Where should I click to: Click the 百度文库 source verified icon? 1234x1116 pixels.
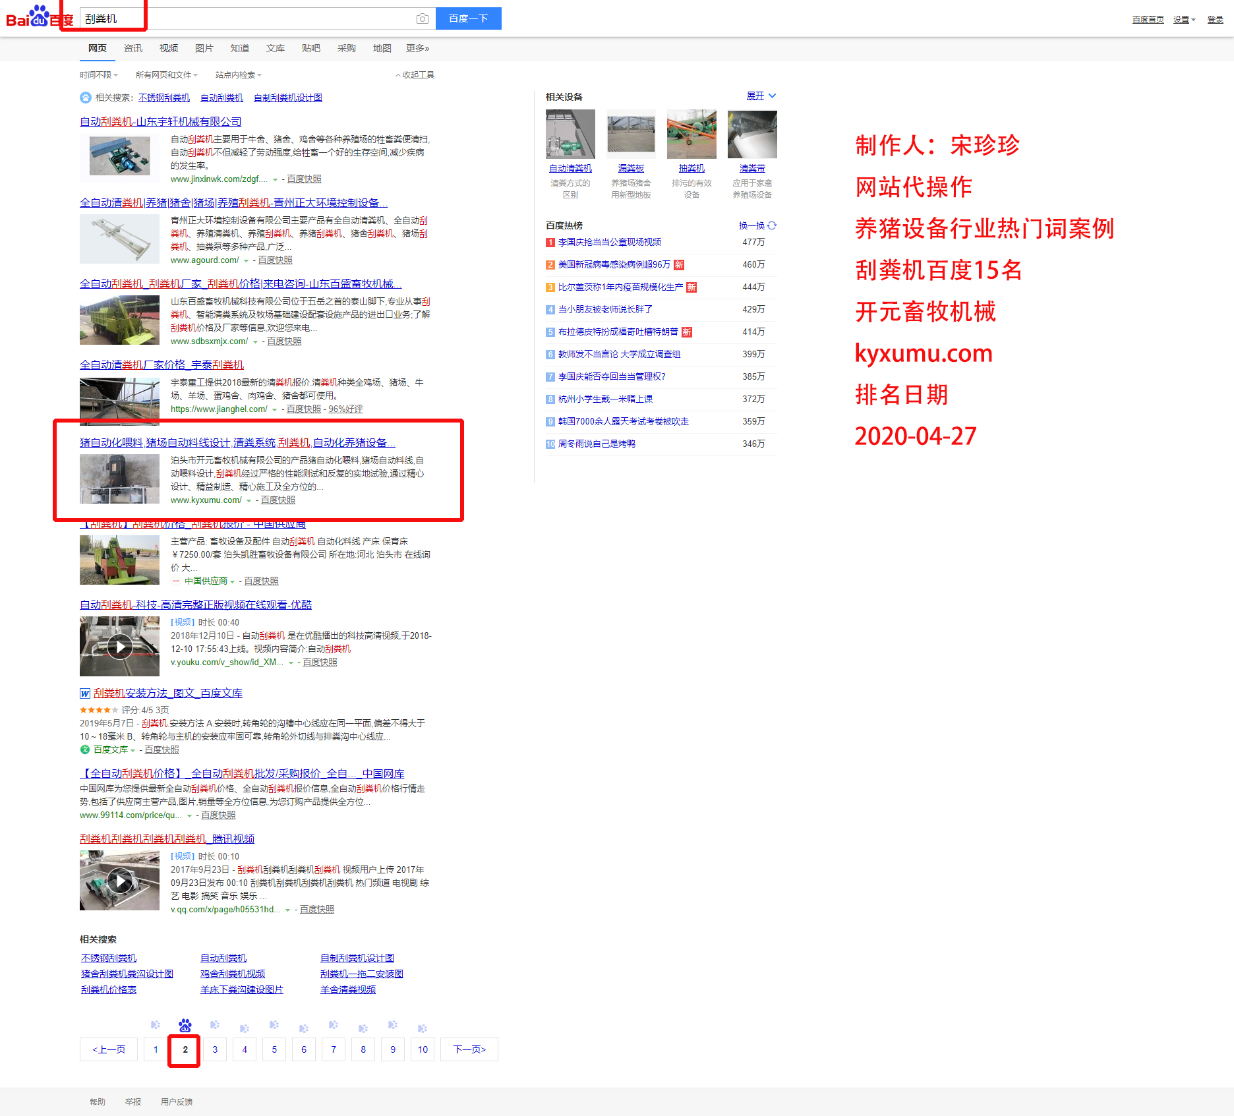point(84,750)
